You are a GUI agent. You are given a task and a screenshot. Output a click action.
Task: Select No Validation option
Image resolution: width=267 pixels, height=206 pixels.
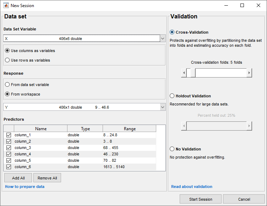[172, 149]
